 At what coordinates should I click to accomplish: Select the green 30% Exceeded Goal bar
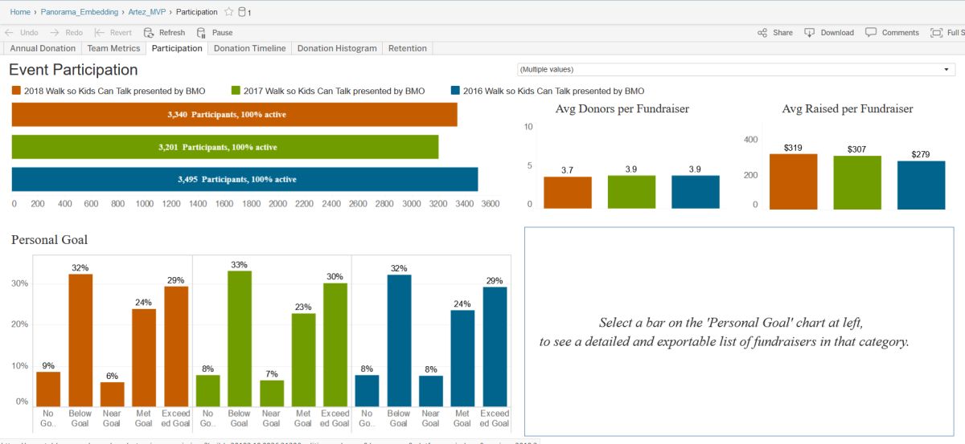coord(335,345)
